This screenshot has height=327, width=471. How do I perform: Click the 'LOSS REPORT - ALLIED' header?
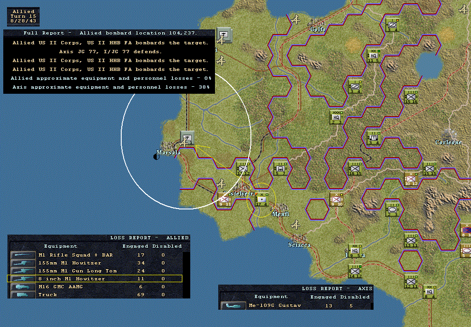[150, 238]
